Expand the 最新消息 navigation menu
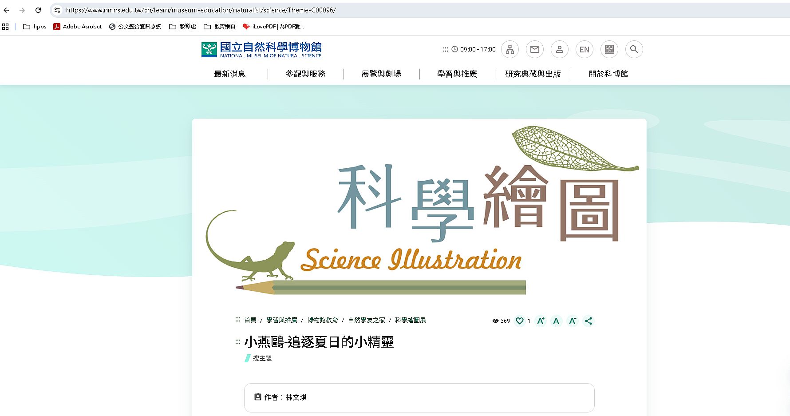The height and width of the screenshot is (416, 790). 230,74
